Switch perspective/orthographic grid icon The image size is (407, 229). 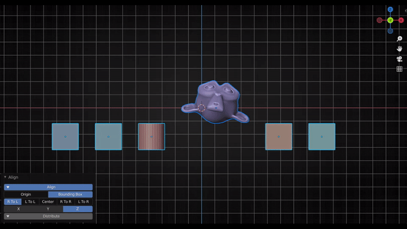(x=400, y=69)
